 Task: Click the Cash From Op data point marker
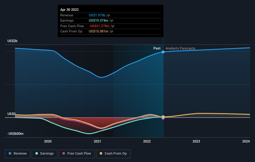tap(163, 117)
